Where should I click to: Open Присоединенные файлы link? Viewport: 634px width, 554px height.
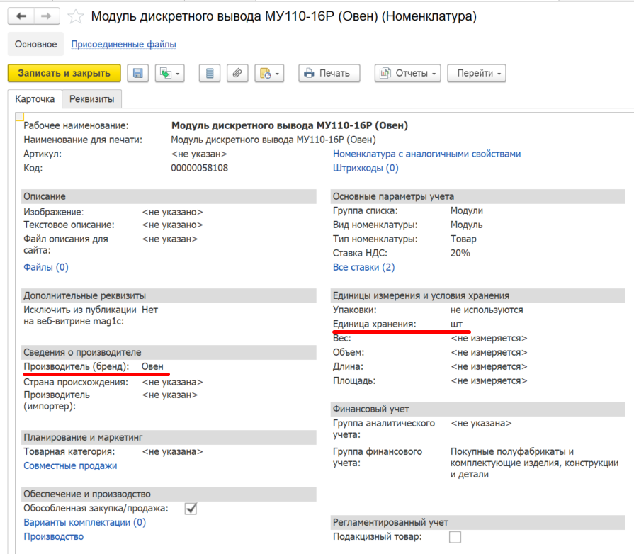(124, 44)
